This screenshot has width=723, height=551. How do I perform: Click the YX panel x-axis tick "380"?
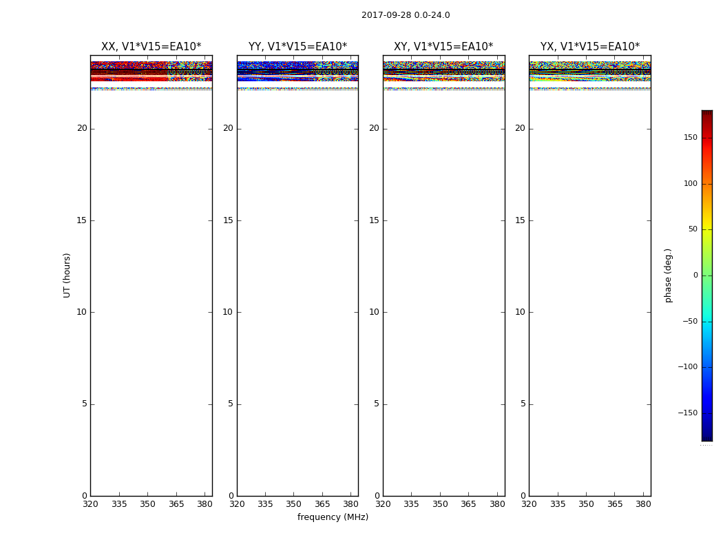pyautogui.click(x=643, y=504)
